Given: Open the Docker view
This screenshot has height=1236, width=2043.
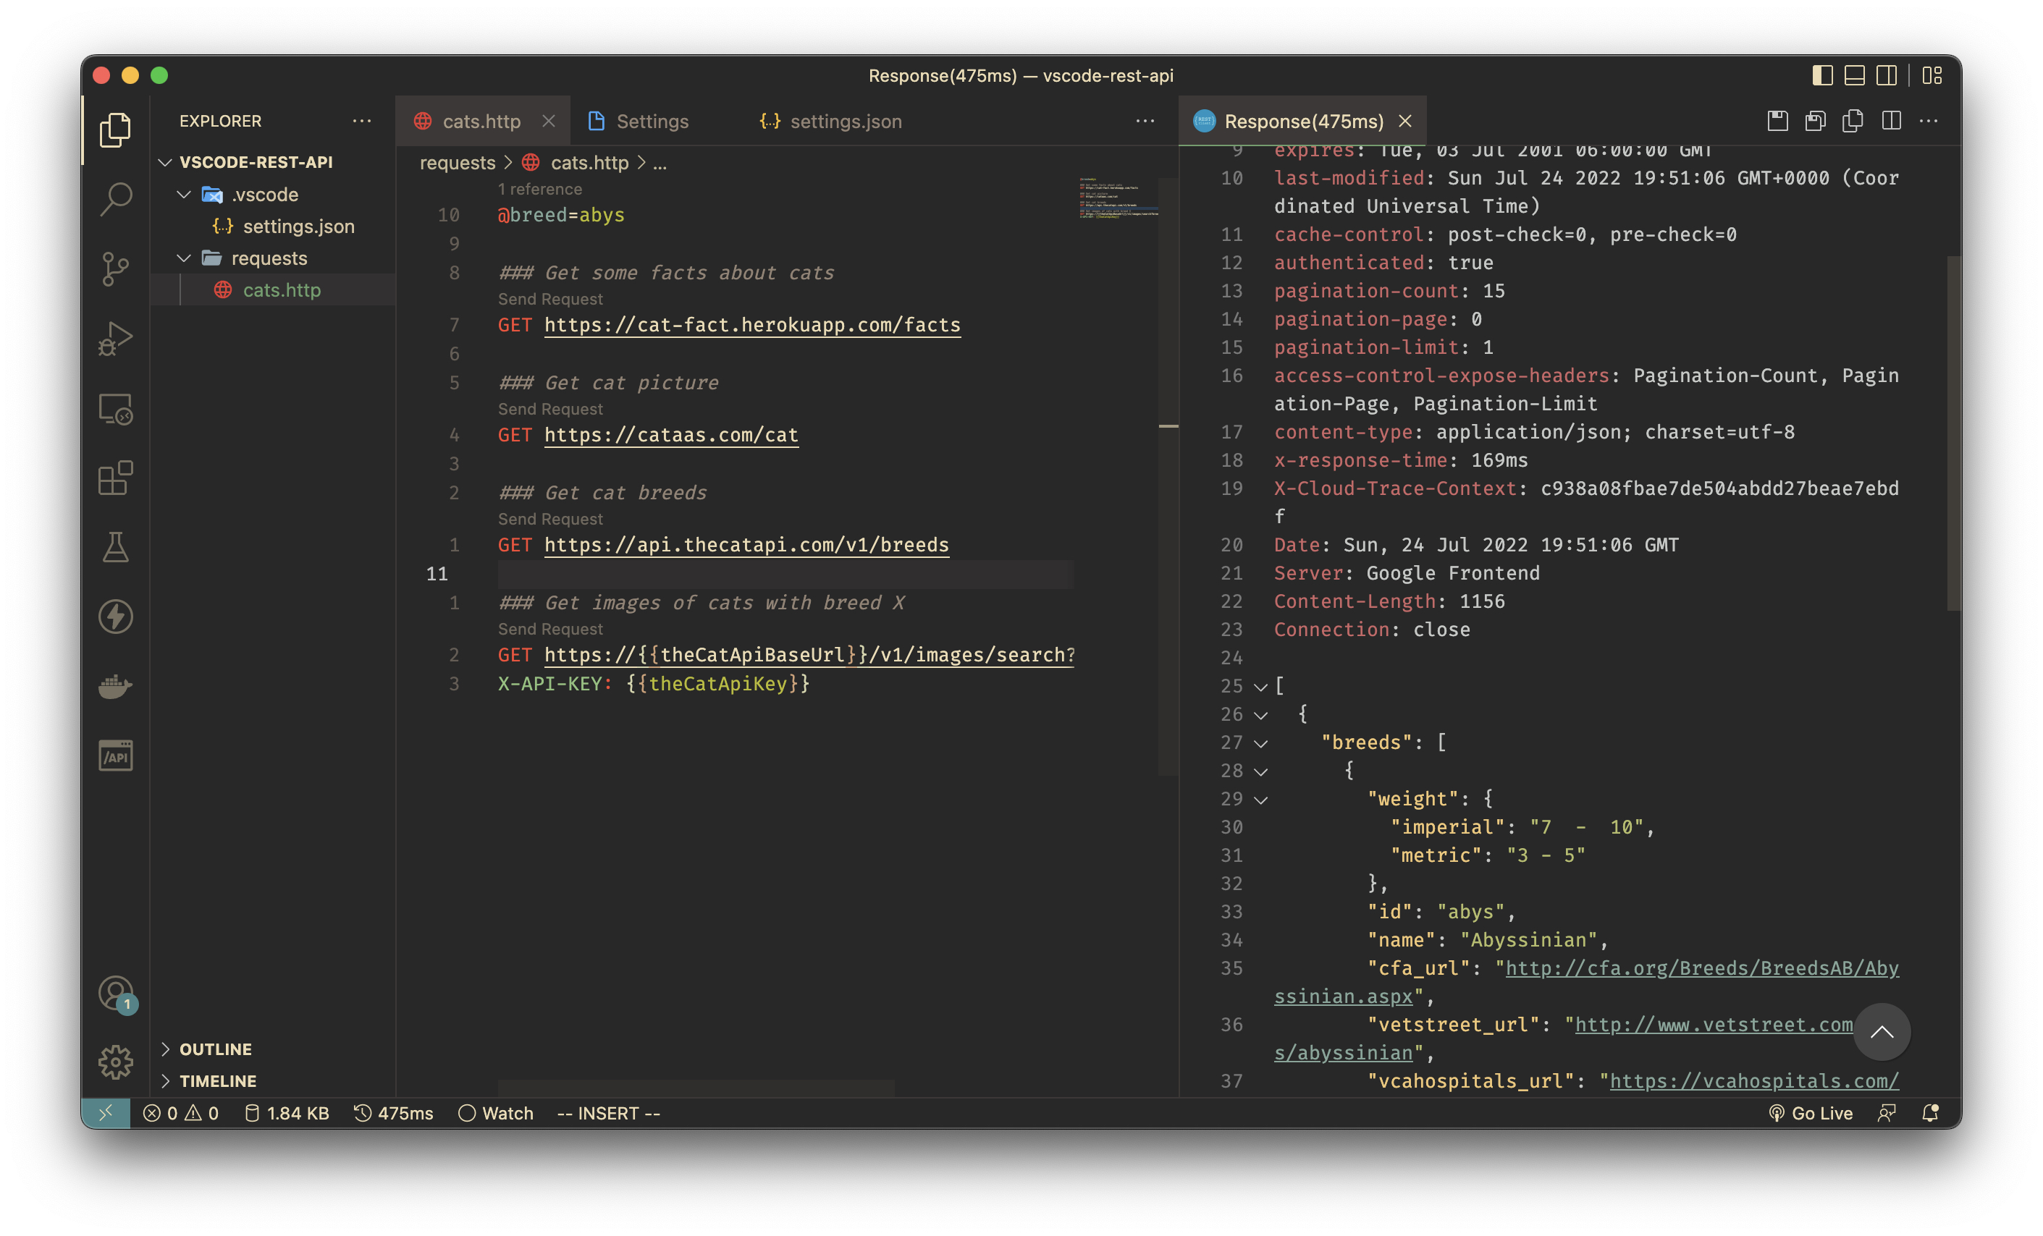Looking at the screenshot, I should point(115,687).
